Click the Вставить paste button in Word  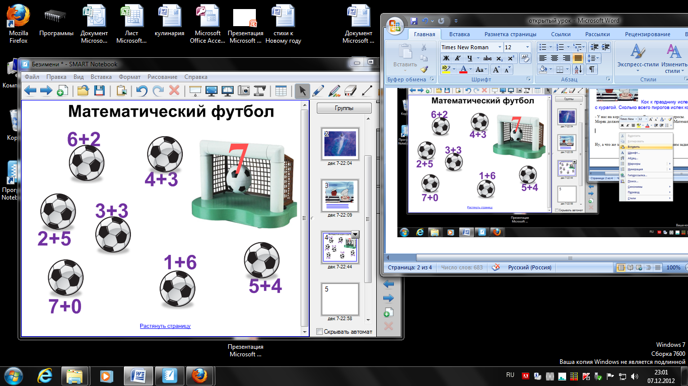pos(405,58)
